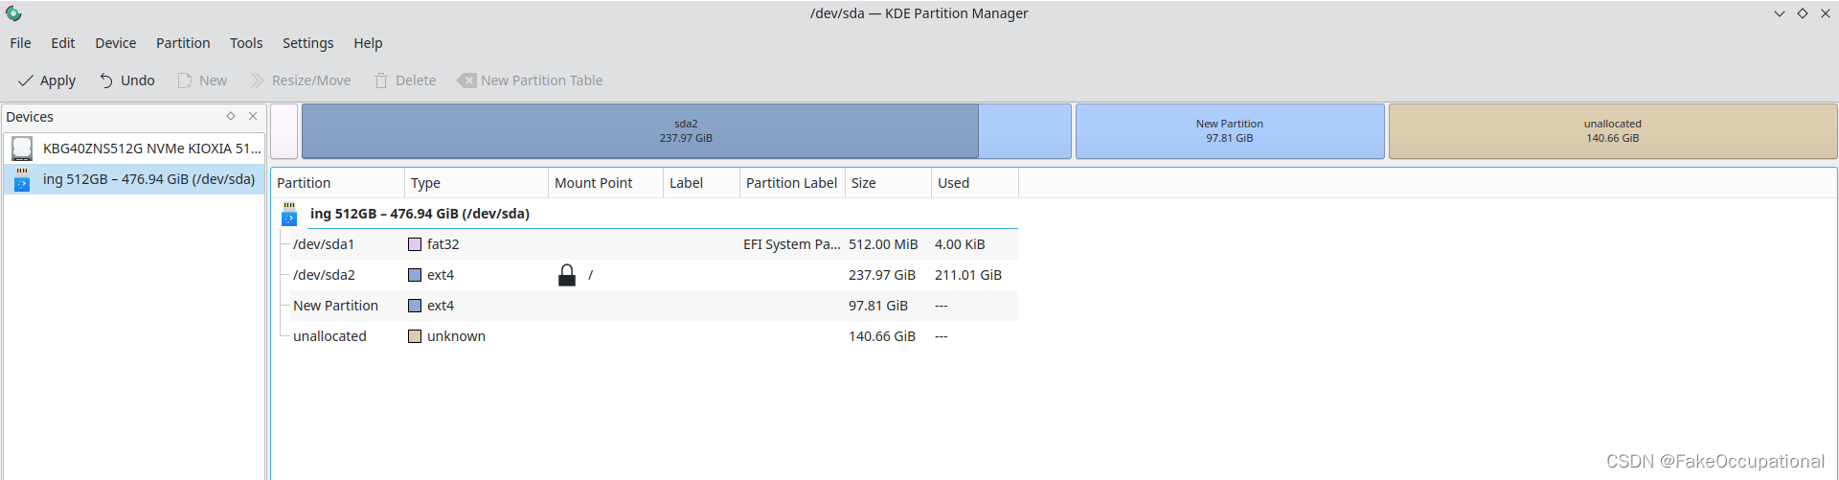Open the Edit menu
The image size is (1839, 480).
63,43
